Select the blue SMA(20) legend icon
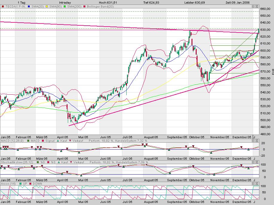 29,6
